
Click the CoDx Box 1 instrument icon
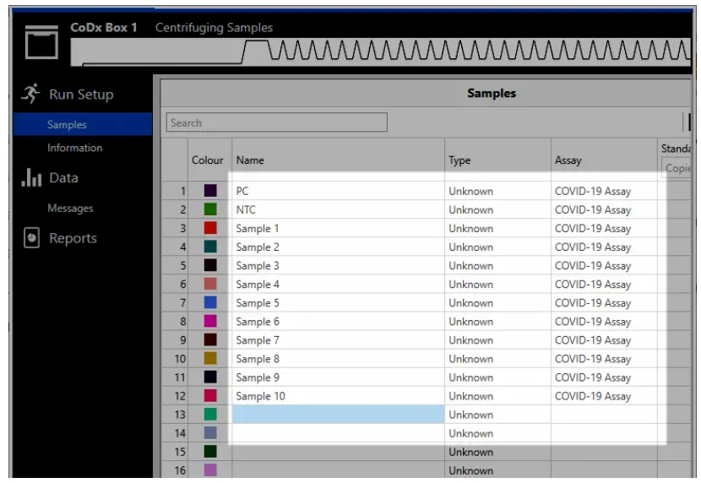[41, 42]
